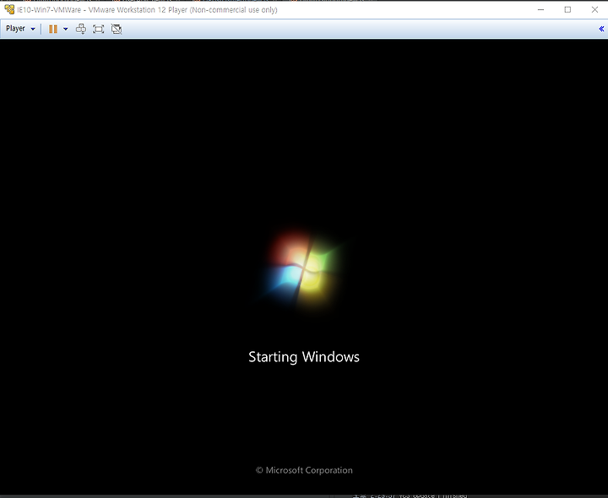Click the double-chevron toolbar collapse arrow
This screenshot has height=498, width=608.
coord(601,29)
